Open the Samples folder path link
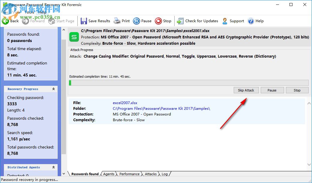The width and height of the screenshot is (312, 183). pyautogui.click(x=161, y=109)
